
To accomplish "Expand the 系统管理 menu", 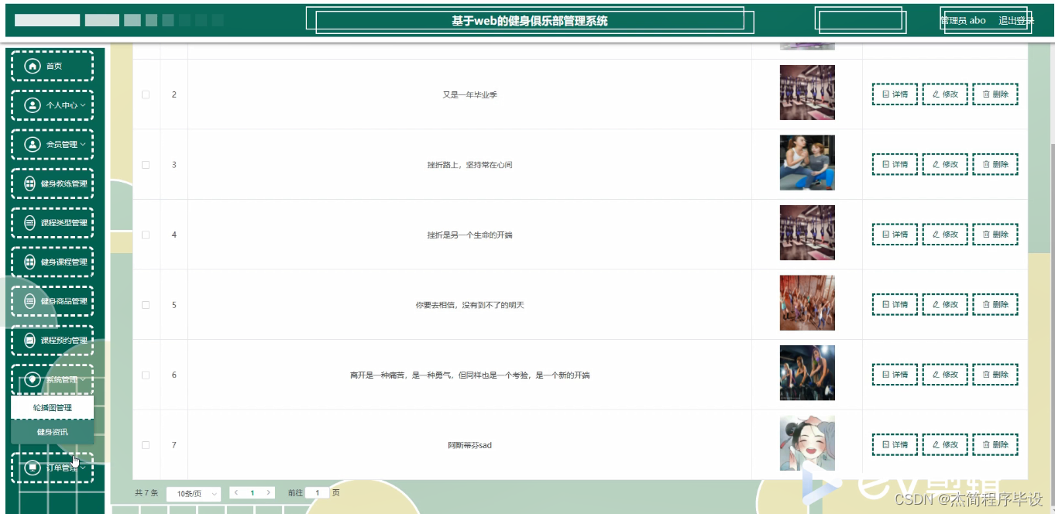I will [52, 379].
